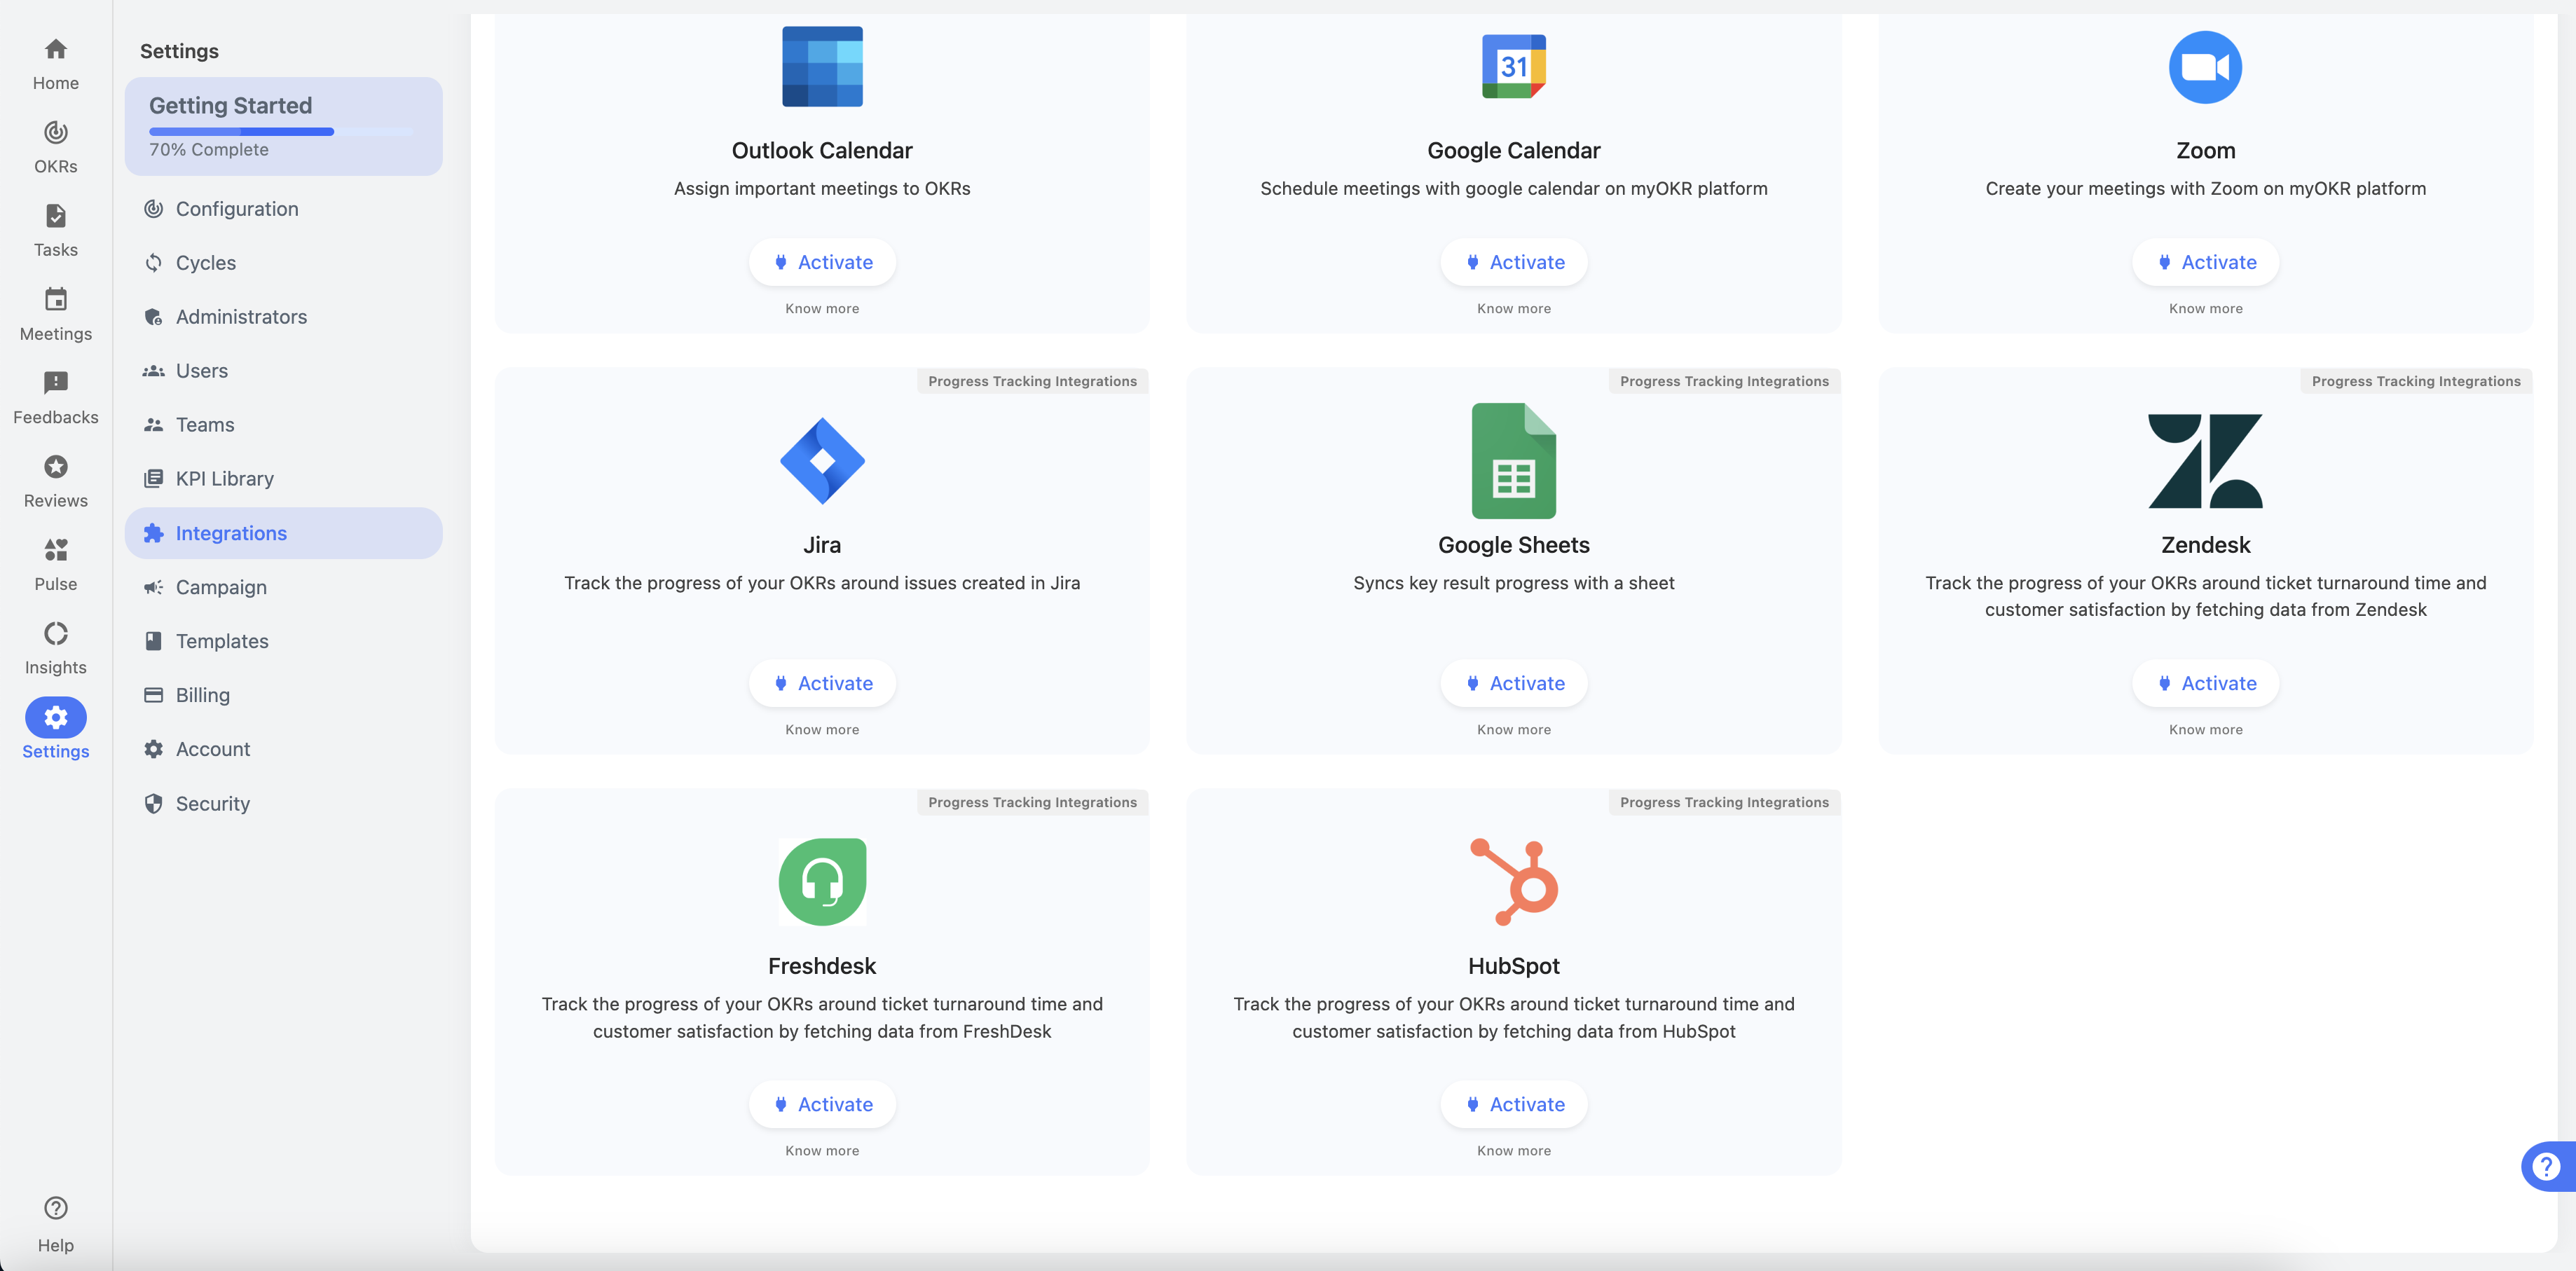
Task: Click 'Assign important meetings to OKRs' text
Action: pos(822,189)
